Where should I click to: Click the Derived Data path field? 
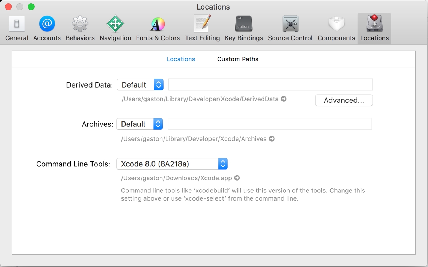(270, 85)
